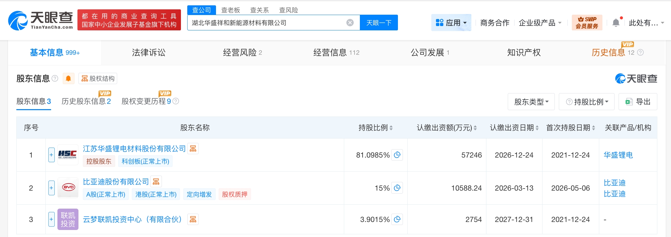Open the 应用 dropdown menu
The width and height of the screenshot is (671, 237).
tap(451, 23)
